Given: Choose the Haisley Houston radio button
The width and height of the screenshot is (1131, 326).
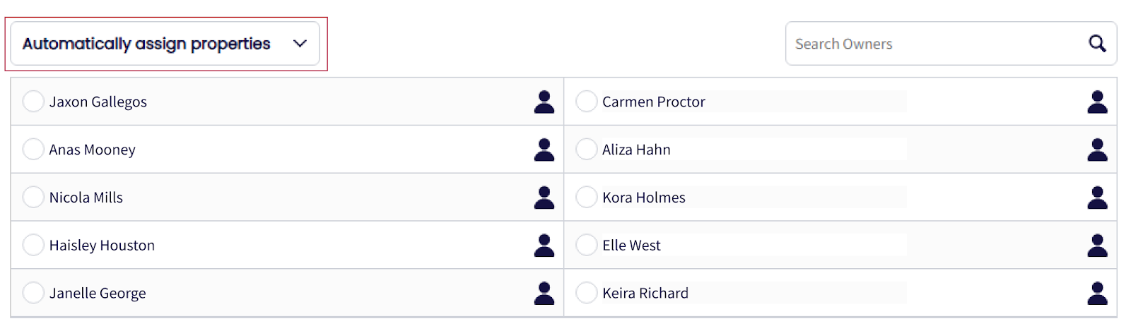Looking at the screenshot, I should coord(33,246).
